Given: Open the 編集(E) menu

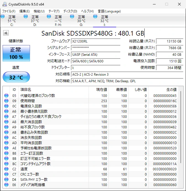Looking at the screenshot, I should (25, 11).
